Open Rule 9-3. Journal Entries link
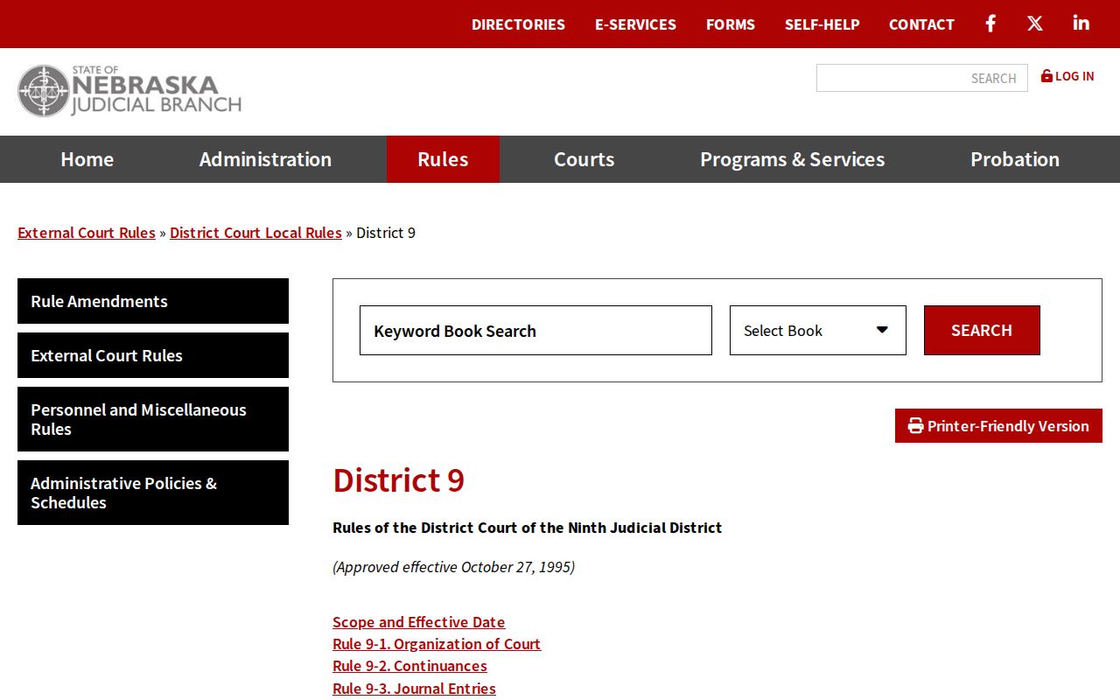Image resolution: width=1120 pixels, height=700 pixels. click(414, 689)
